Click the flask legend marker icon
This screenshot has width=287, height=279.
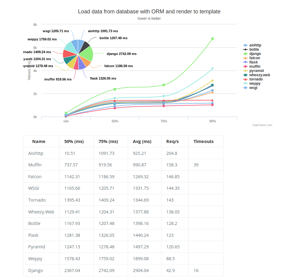tap(245, 62)
